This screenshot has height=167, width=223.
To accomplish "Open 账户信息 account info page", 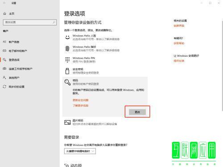I will coord(14,42).
